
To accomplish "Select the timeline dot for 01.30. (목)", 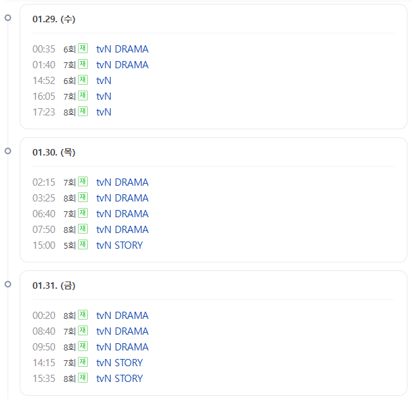I will [8, 151].
